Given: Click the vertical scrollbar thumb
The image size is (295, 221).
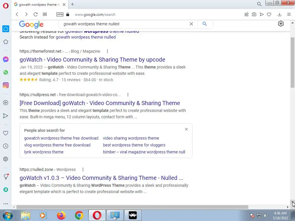Looking at the screenshot, I should 293,62.
